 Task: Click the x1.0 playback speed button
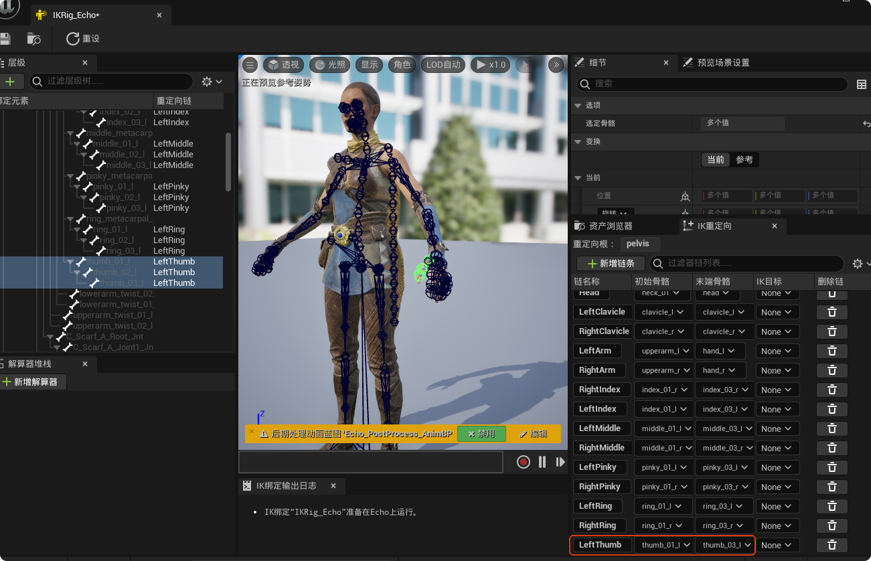[491, 65]
